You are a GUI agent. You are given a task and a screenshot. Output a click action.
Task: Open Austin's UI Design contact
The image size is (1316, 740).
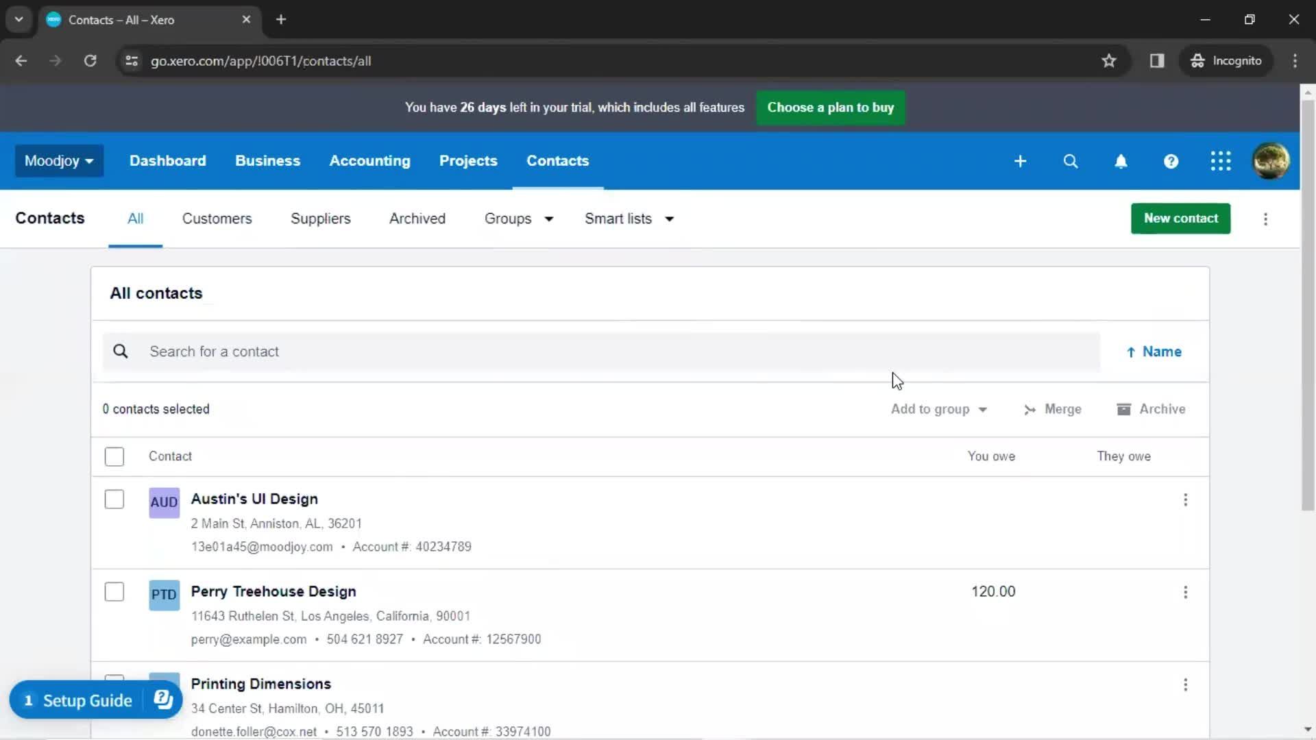coord(254,499)
